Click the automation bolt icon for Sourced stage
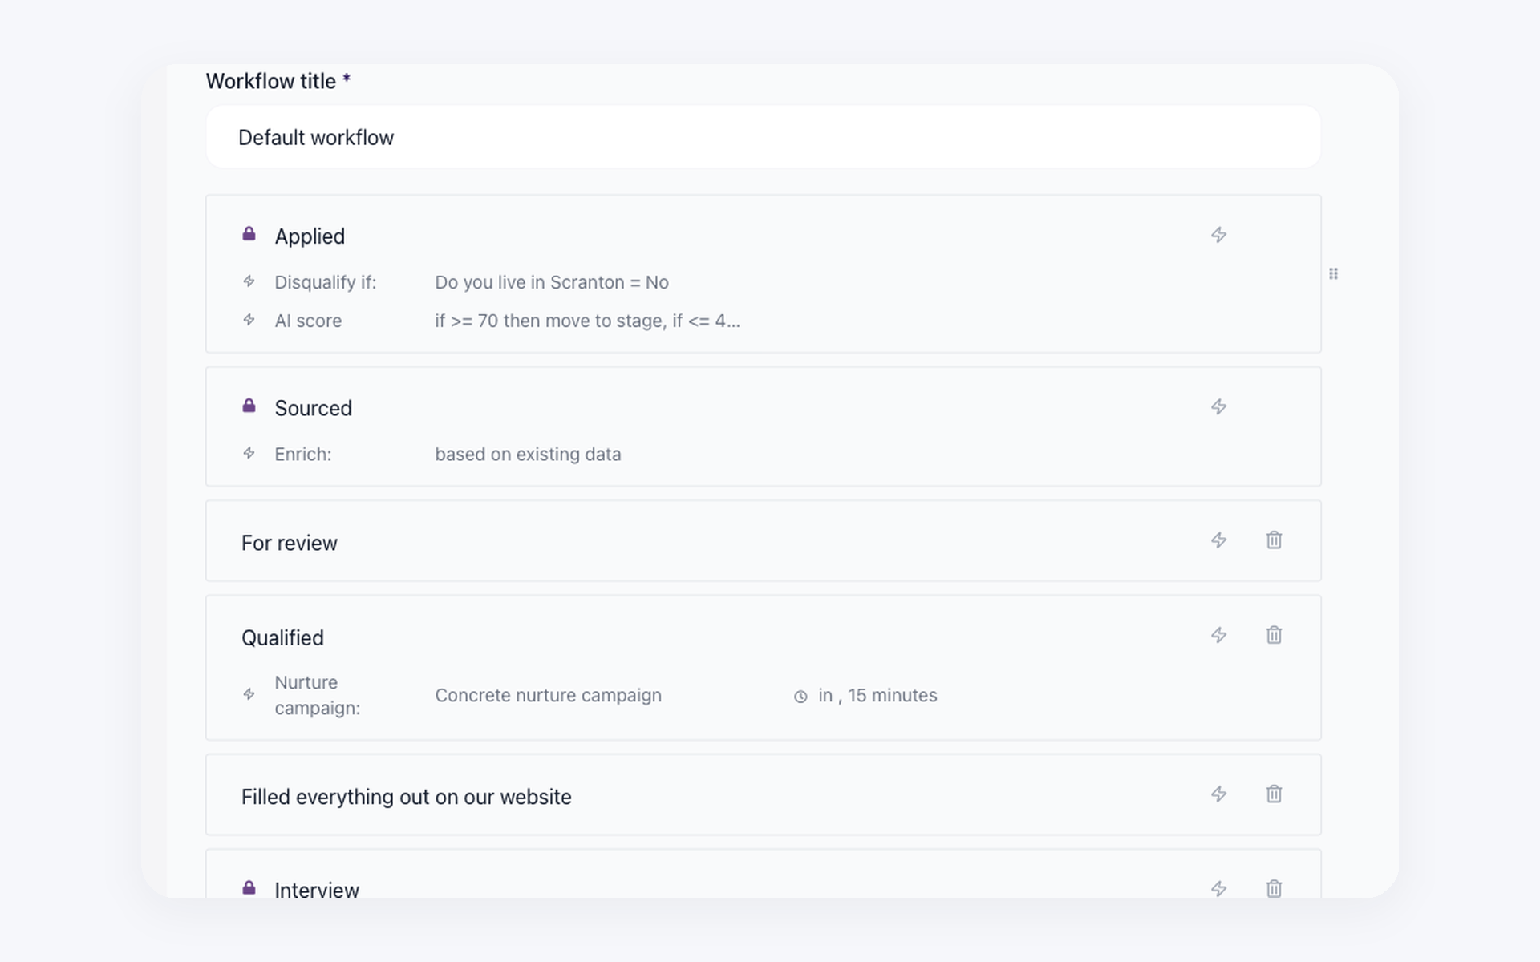1540x962 pixels. pos(1218,406)
